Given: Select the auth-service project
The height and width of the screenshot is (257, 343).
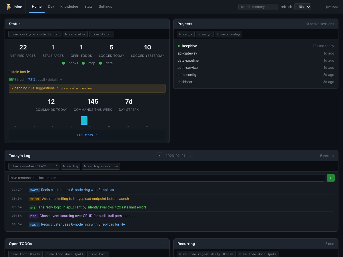Looking at the screenshot, I should point(256,68).
